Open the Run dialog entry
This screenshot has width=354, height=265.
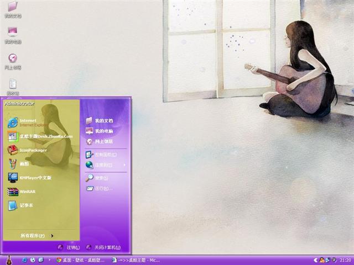click(x=100, y=188)
